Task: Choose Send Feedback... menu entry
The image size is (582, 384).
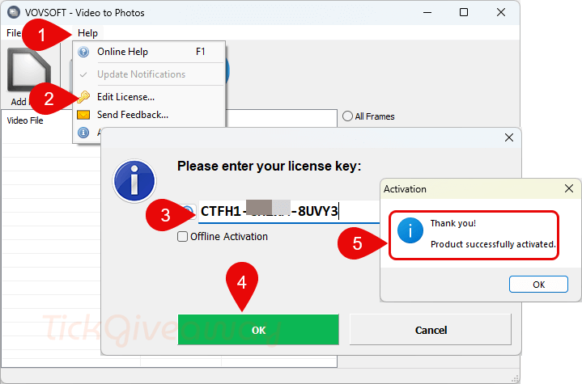Action: (x=149, y=115)
